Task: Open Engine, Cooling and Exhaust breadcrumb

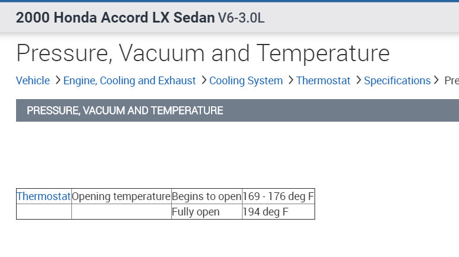Action: pos(130,81)
